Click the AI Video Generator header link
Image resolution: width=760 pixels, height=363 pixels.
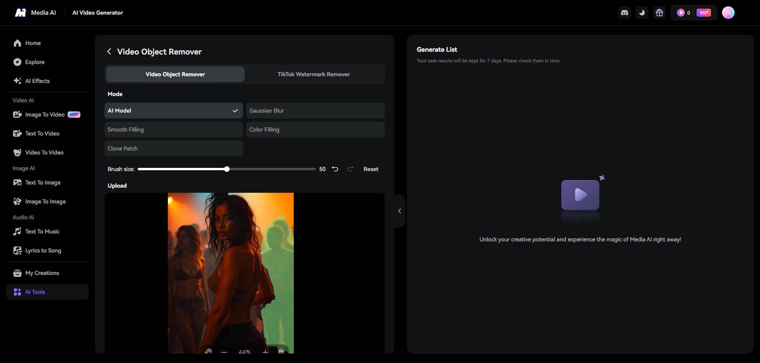[98, 13]
